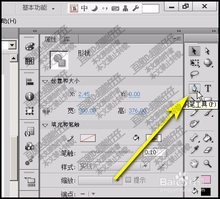Toggle the half/full-width moon icon
The height and width of the screenshot is (199, 220).
point(94,8)
